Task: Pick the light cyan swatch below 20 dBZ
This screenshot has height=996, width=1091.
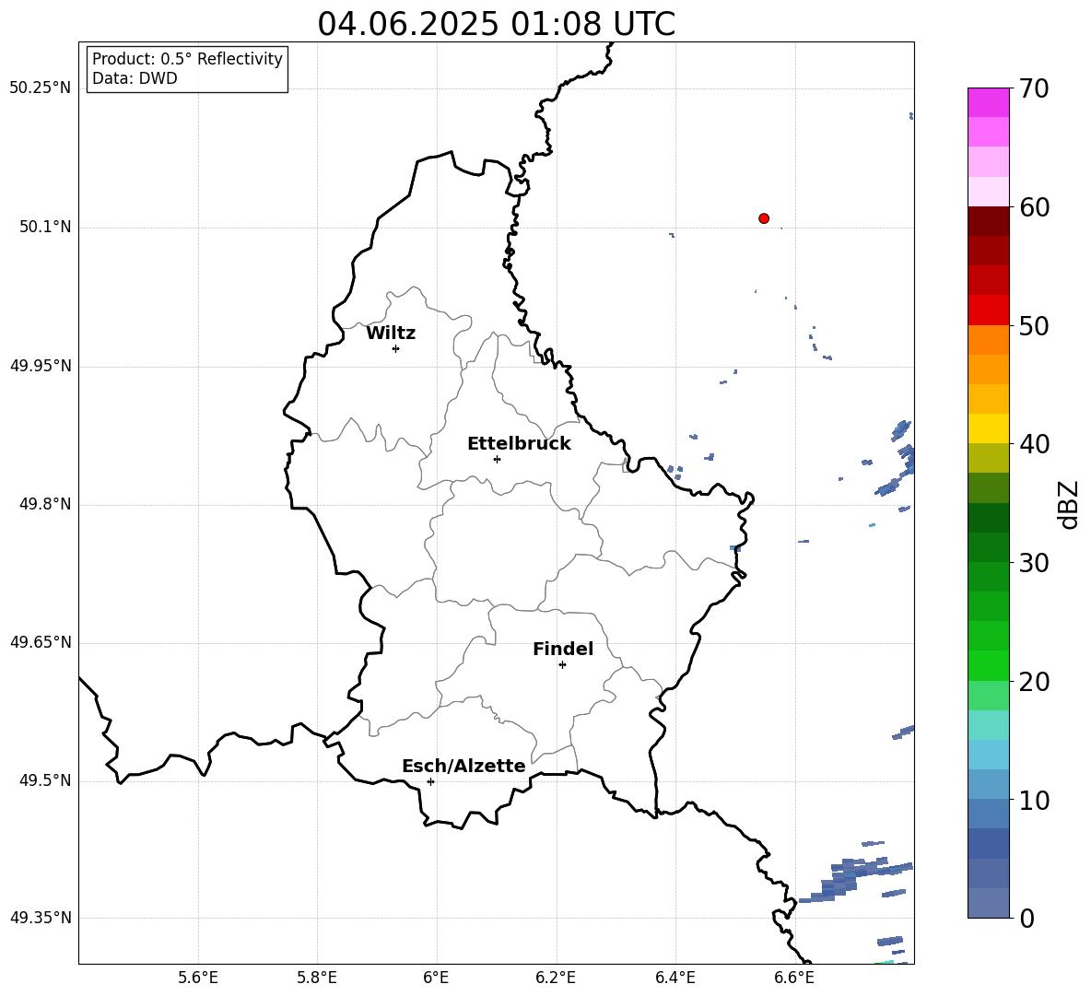Action: [989, 725]
